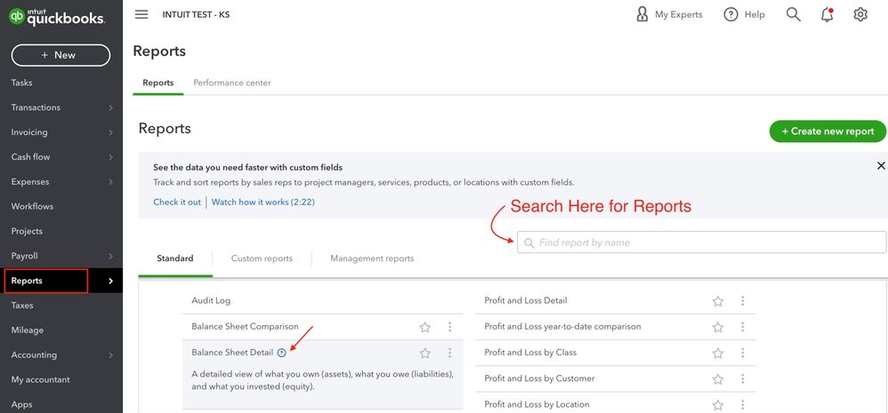Open the Help menu

(744, 15)
